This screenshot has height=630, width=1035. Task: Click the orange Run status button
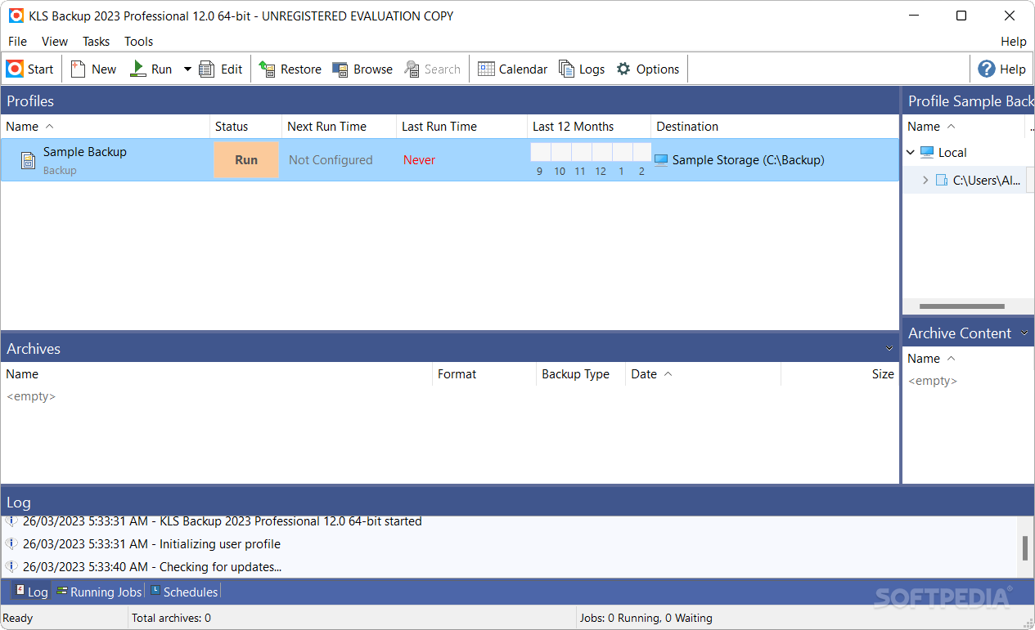coord(246,160)
